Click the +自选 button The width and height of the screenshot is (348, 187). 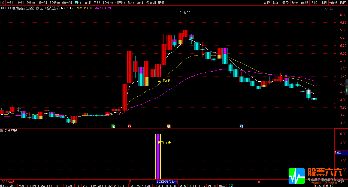point(333,3)
